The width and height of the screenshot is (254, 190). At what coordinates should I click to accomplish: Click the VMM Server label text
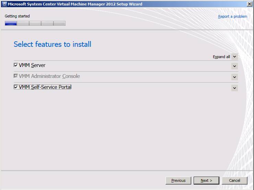click(32, 65)
